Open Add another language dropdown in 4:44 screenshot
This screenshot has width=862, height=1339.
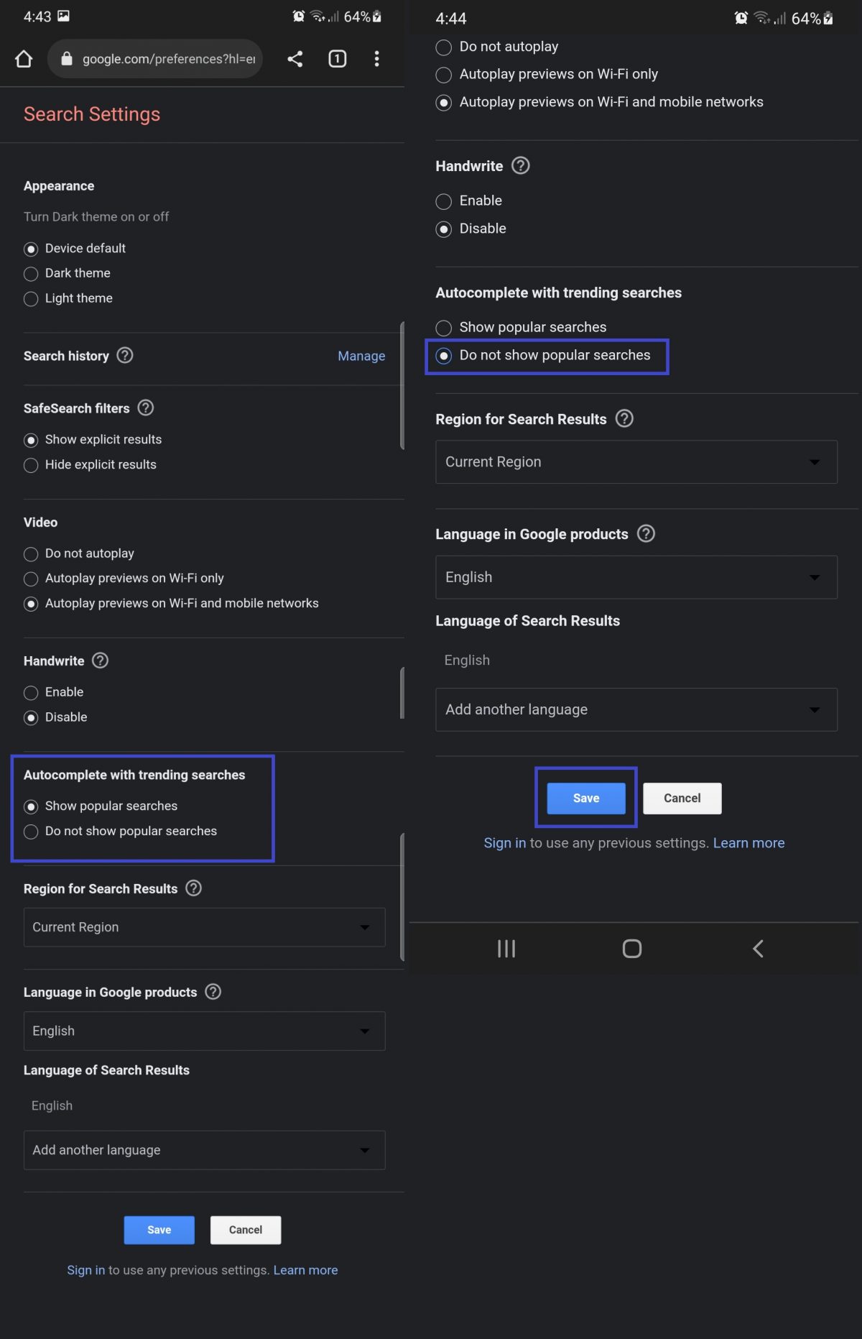click(x=636, y=710)
